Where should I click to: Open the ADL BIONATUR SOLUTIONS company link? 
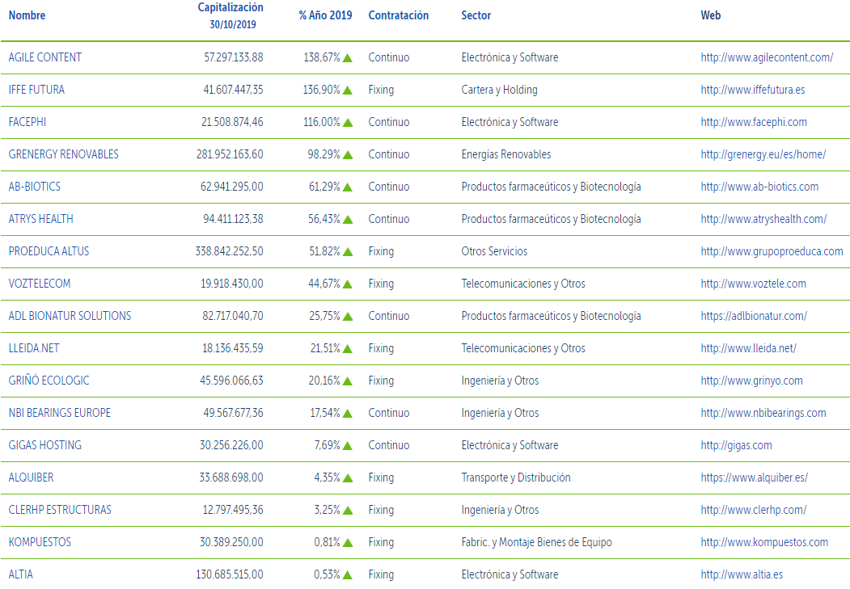tap(70, 316)
